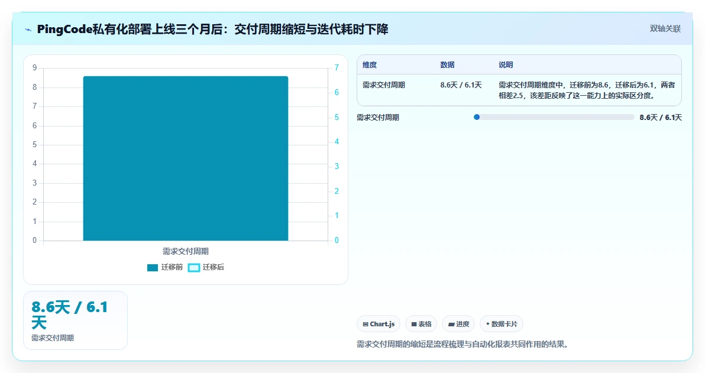Image resolution: width=705 pixels, height=373 pixels.
Task: Select the 数据卡片 tag chip
Action: (502, 324)
